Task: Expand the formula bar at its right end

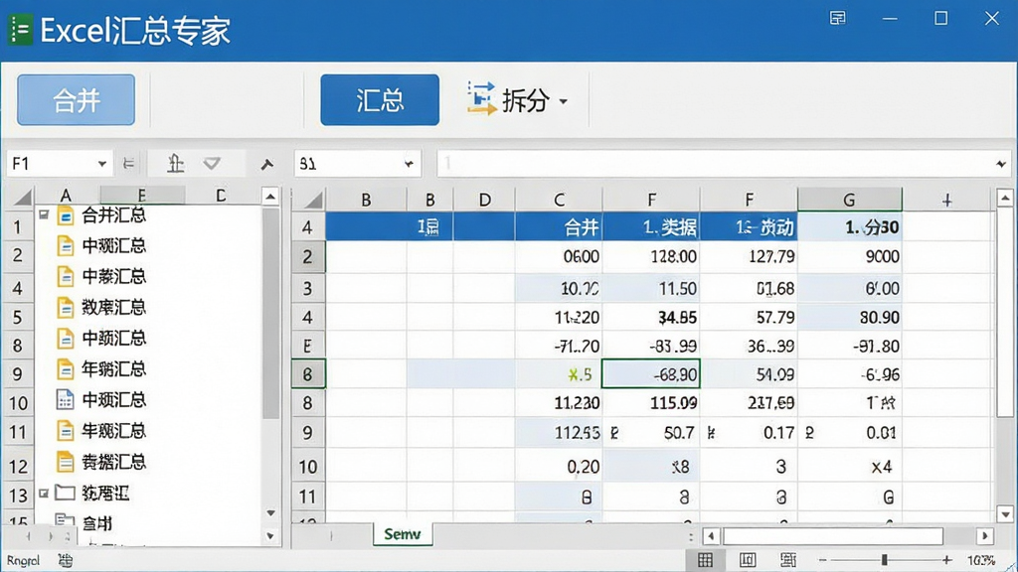Action: pyautogui.click(x=1001, y=164)
